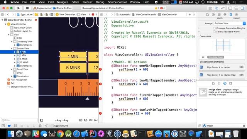Open the Arrange dropdown
The height and width of the screenshot is (139, 247).
click(x=229, y=23)
